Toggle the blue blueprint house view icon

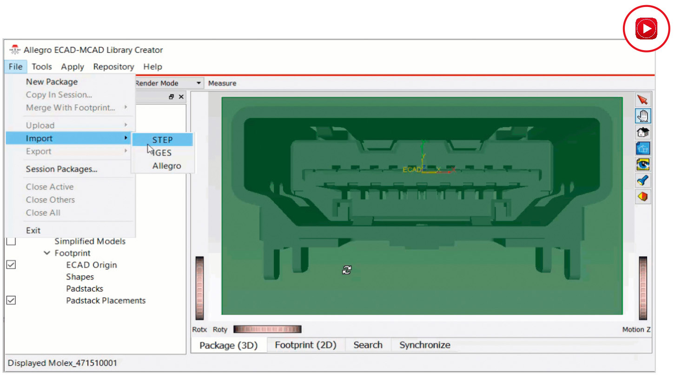coord(643,149)
